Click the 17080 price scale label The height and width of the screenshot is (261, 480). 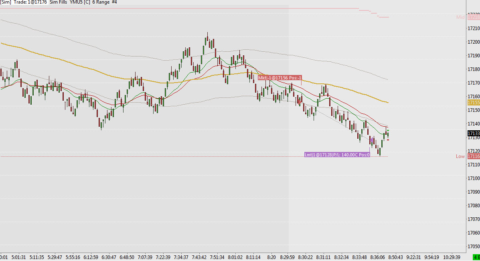coord(474,206)
